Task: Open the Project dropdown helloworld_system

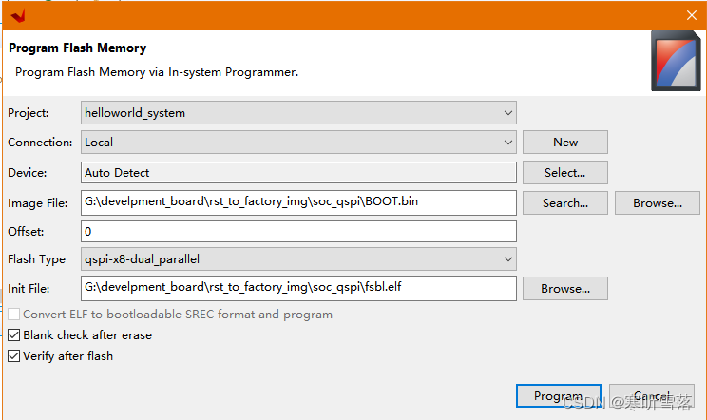Action: coord(298,113)
